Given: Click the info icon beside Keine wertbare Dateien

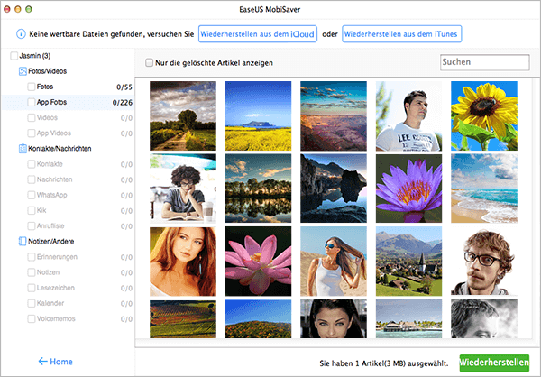Looking at the screenshot, I should click(21, 34).
